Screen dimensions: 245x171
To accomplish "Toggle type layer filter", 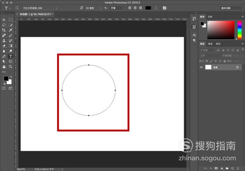I will click(x=228, y=50).
